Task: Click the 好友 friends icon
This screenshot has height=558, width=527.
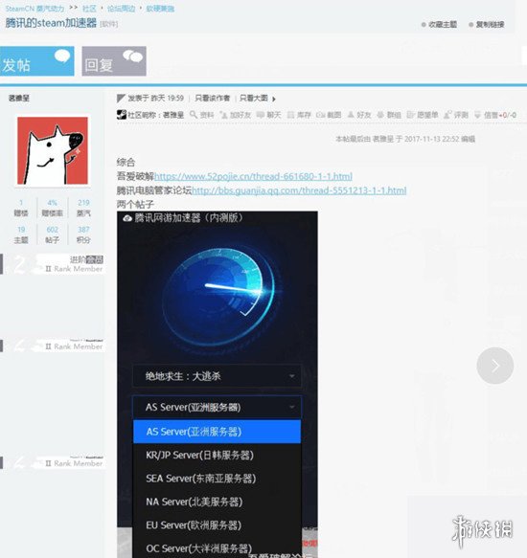Action: [351, 115]
